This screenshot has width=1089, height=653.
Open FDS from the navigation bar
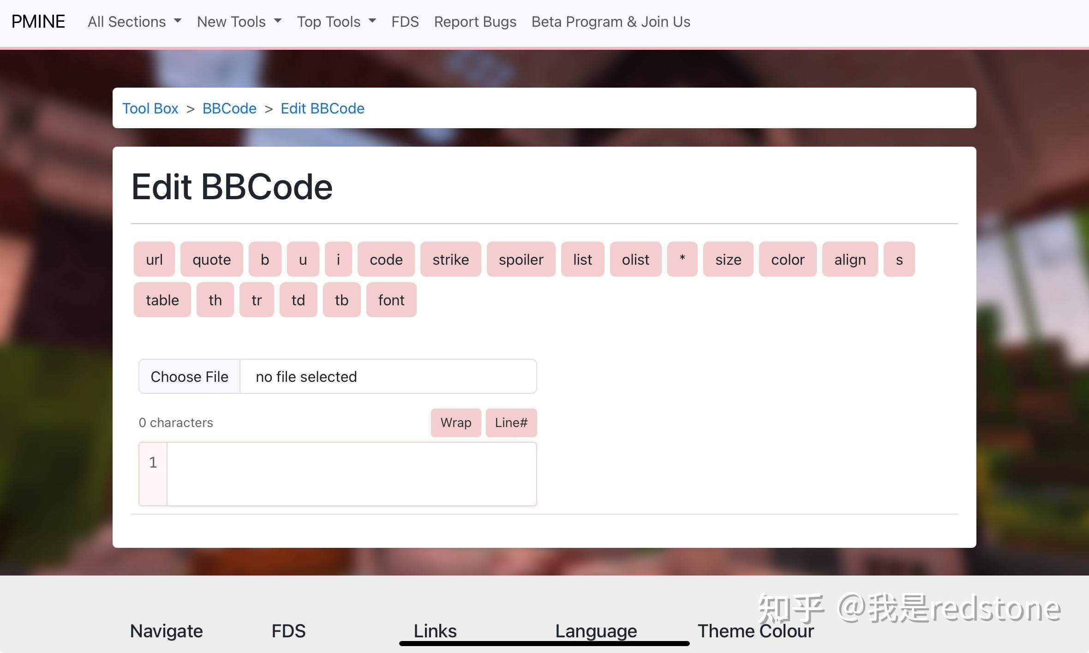tap(405, 22)
